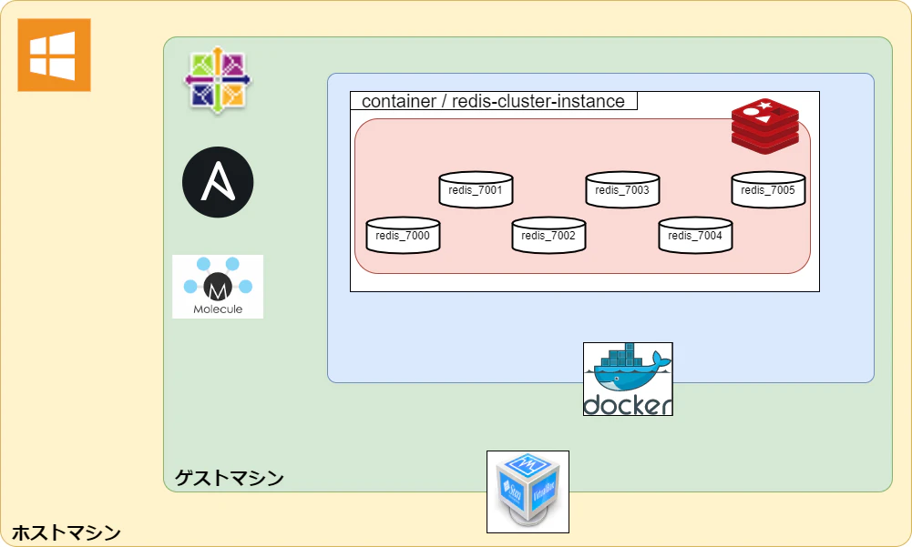Click the CentOS logo icon
Screen dimensions: 912x547
point(218,80)
